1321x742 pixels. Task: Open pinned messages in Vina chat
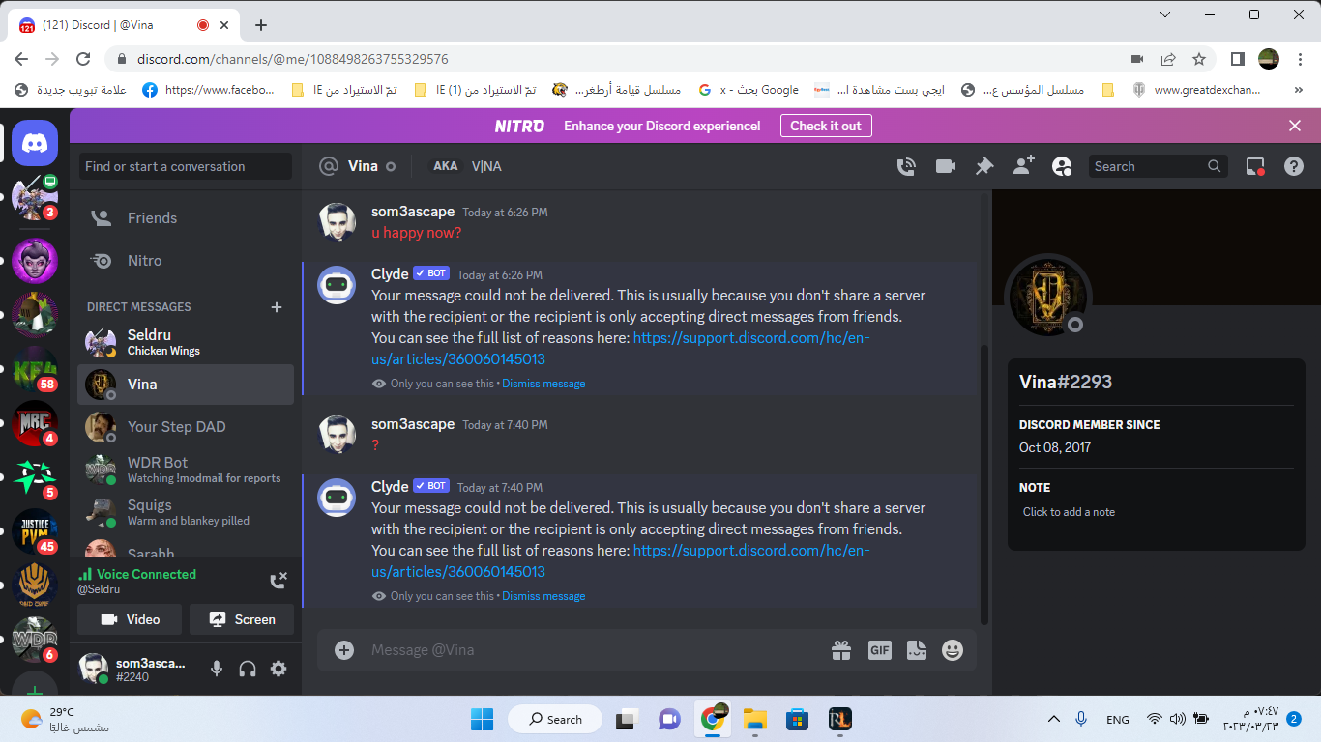pyautogui.click(x=983, y=166)
